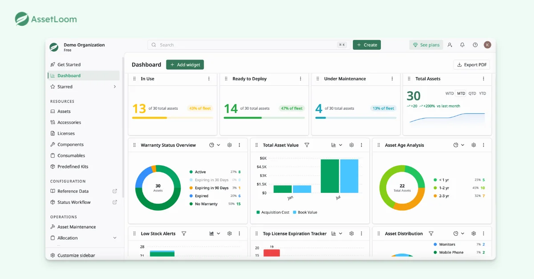Open the notifications bell
Viewport: 534px width, 279px height.
click(462, 45)
